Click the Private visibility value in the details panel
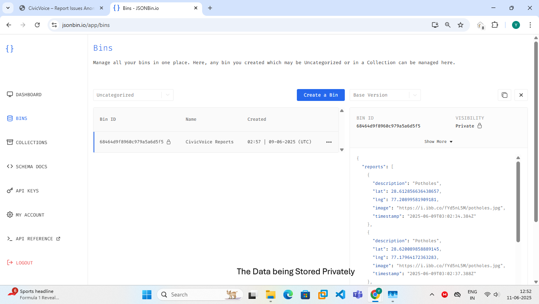The image size is (539, 304). click(465, 126)
